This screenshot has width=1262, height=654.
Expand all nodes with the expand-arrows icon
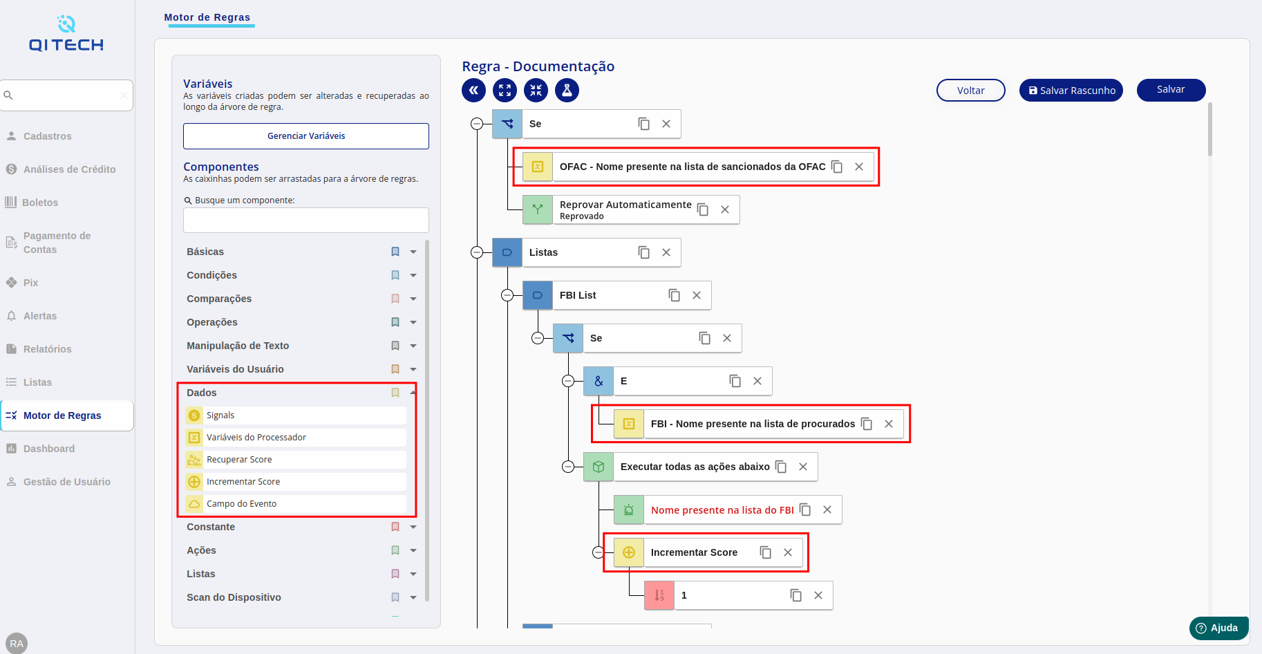505,90
